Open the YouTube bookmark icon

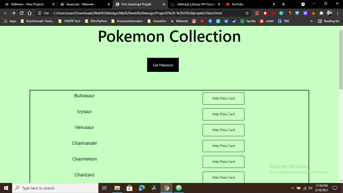click(x=202, y=21)
